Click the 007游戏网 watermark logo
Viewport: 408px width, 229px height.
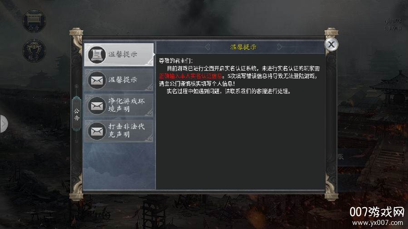point(377,212)
